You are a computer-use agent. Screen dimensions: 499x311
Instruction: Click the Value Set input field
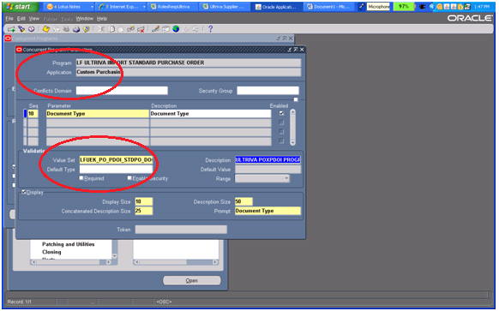pyautogui.click(x=116, y=159)
